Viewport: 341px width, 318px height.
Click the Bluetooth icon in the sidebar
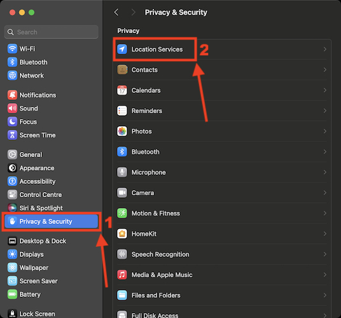pyautogui.click(x=12, y=62)
